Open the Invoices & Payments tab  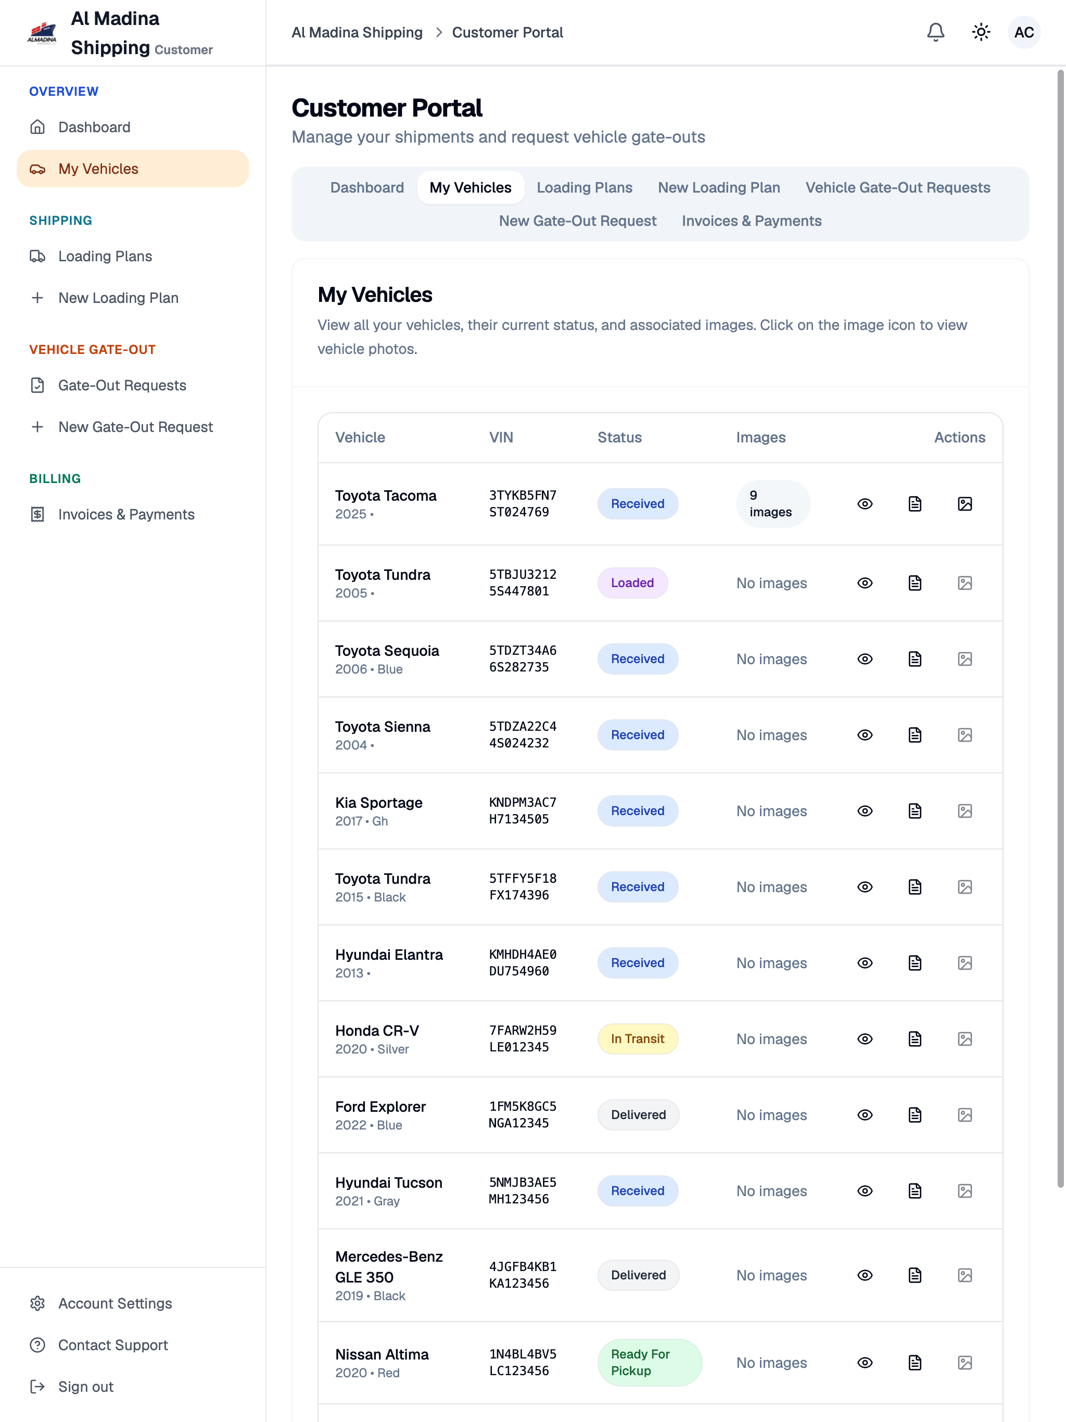[x=752, y=221]
